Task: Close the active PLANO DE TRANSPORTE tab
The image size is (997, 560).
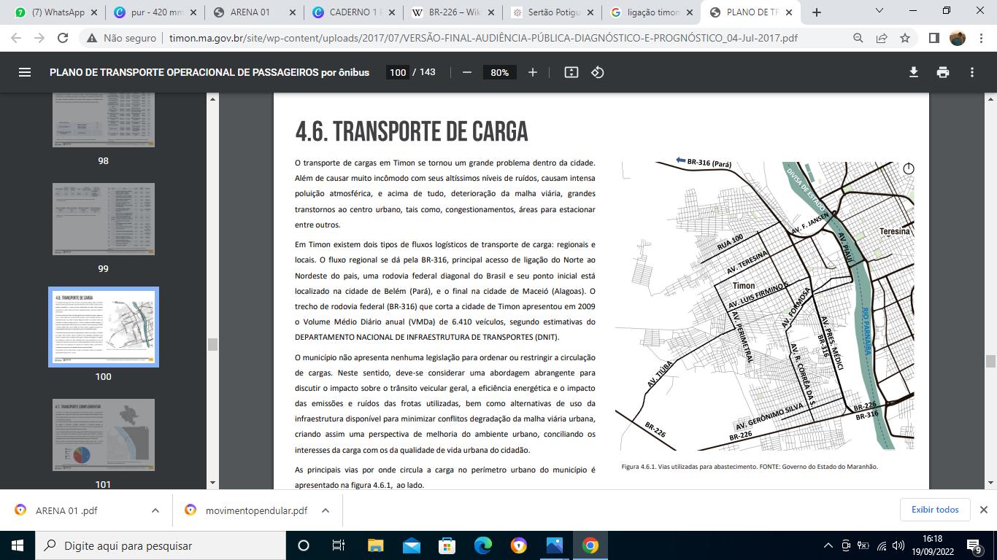Action: [x=788, y=12]
